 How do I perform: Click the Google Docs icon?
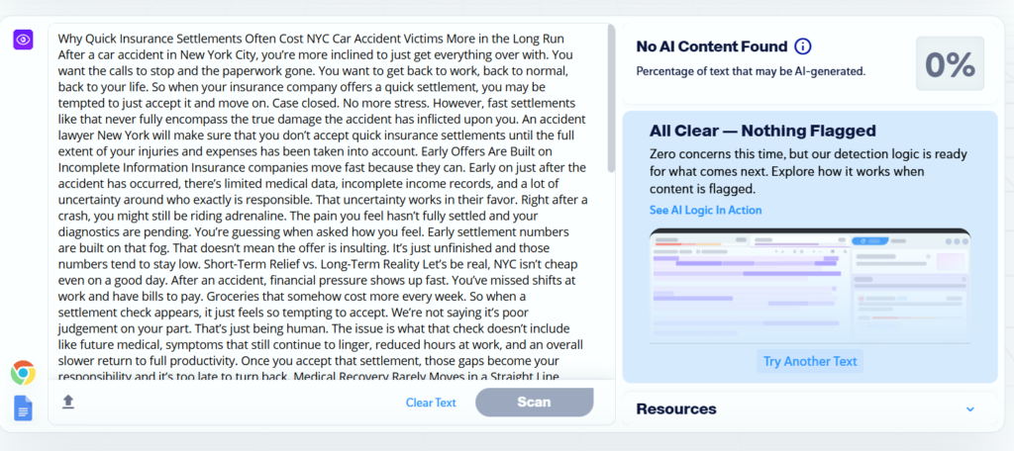click(23, 406)
